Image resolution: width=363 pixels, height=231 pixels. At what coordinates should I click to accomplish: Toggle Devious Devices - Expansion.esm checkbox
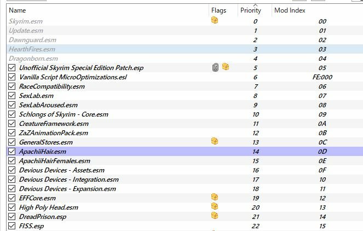coord(12,189)
